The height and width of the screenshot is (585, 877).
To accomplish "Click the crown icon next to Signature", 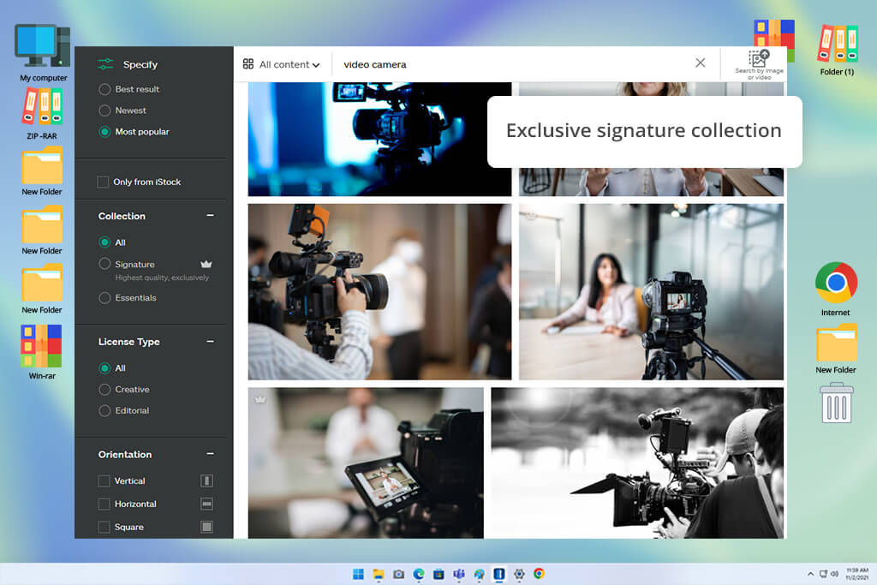I will point(206,264).
